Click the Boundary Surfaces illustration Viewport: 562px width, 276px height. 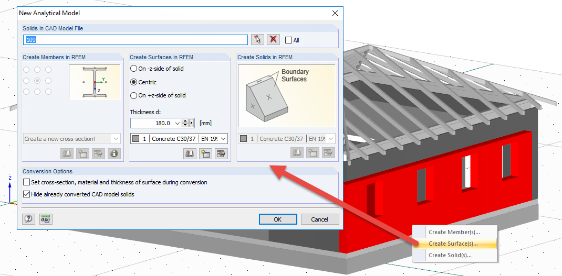point(286,96)
